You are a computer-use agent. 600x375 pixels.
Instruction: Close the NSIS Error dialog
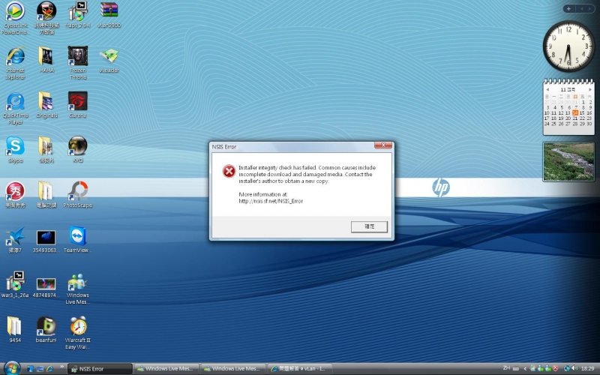pos(383,145)
